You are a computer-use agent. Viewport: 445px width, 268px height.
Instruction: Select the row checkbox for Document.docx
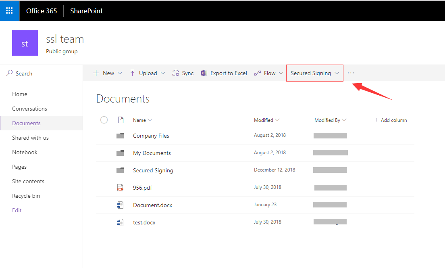coord(104,205)
